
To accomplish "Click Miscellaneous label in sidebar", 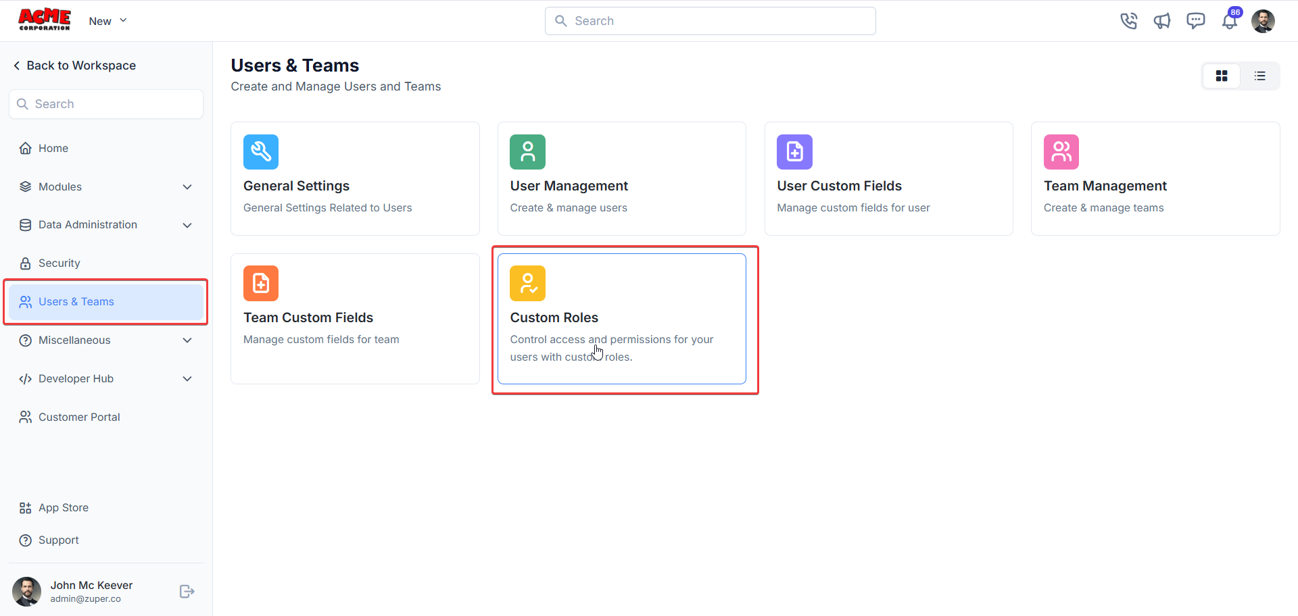I will [74, 340].
